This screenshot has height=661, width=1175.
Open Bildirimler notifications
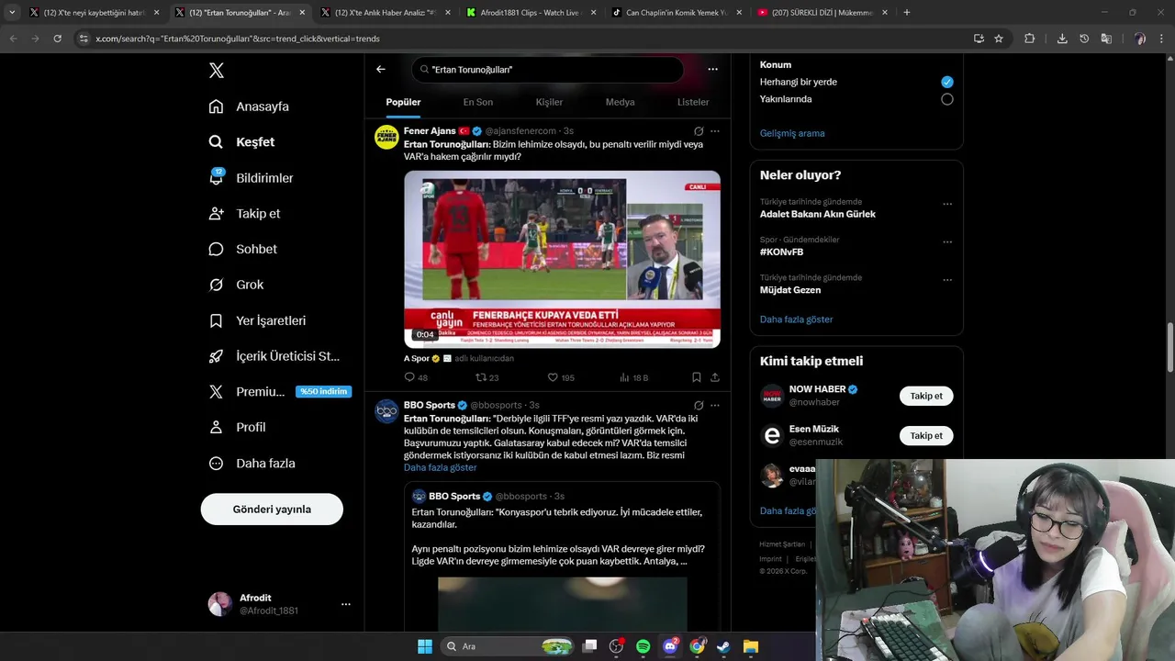[x=251, y=178]
